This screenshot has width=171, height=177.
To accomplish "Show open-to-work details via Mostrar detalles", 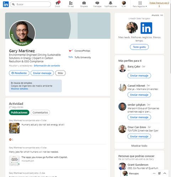I will [x=20, y=89].
